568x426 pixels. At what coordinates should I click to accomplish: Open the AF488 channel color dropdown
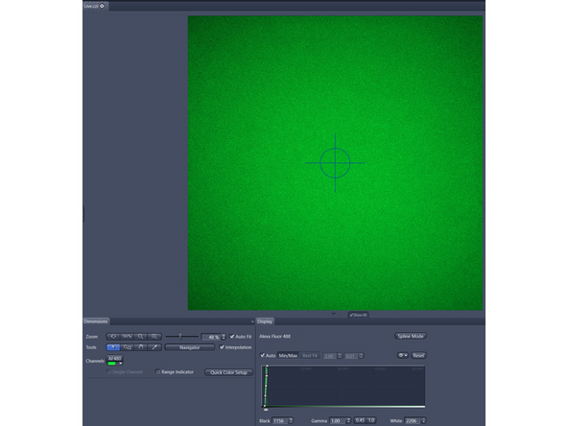tap(121, 364)
